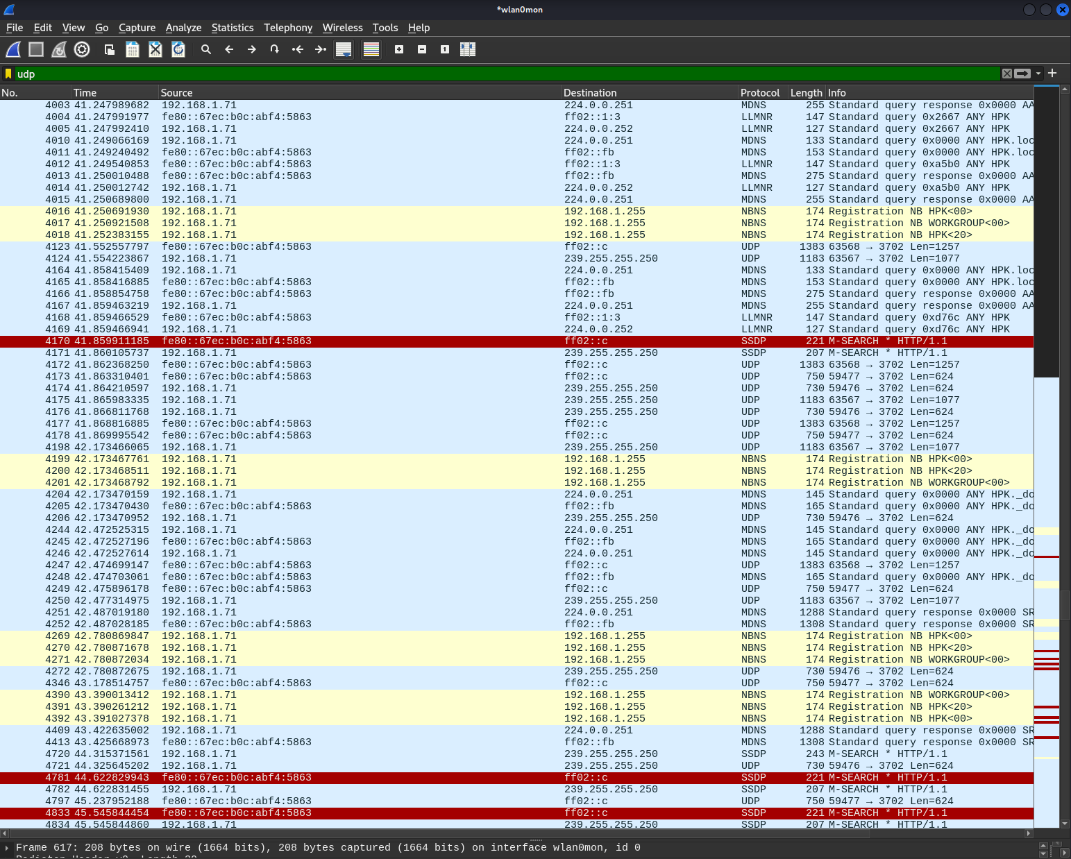This screenshot has height=859, width=1071.
Task: Toggle auto-scroll during live capture
Action: click(343, 49)
